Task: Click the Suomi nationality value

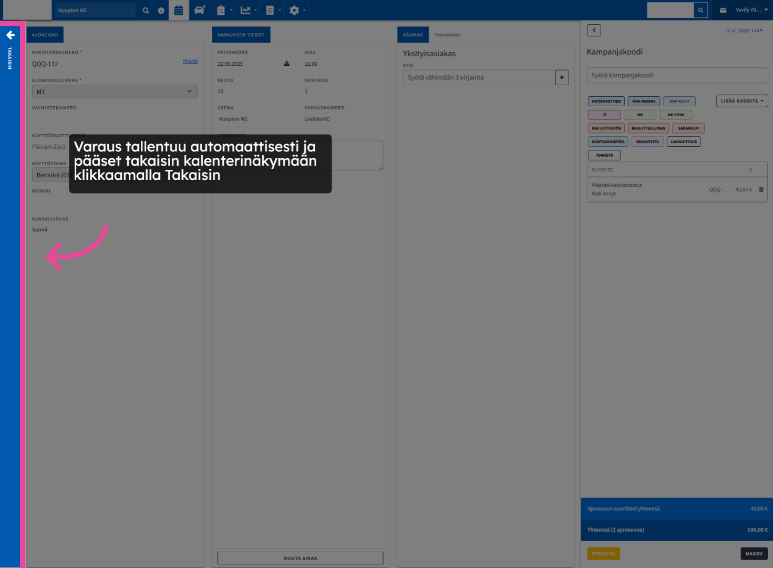Action: click(39, 230)
